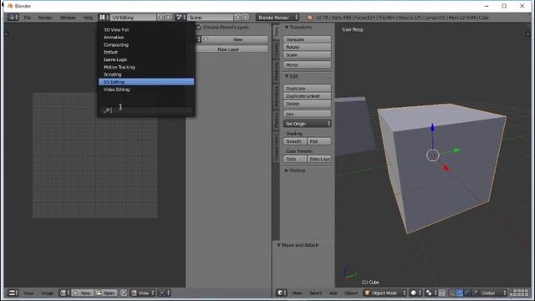Select the Animation screen layout
The image size is (535, 301).
(x=146, y=37)
